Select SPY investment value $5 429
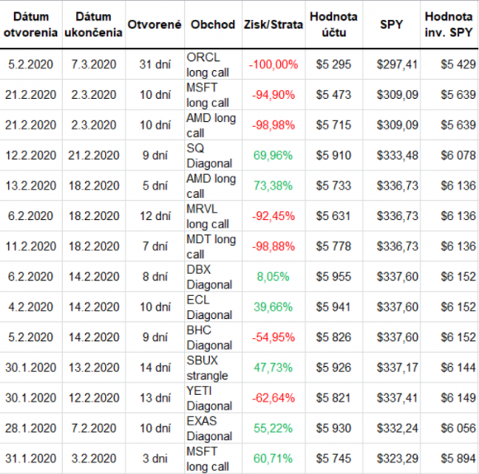This screenshot has width=479, height=474. point(458,64)
